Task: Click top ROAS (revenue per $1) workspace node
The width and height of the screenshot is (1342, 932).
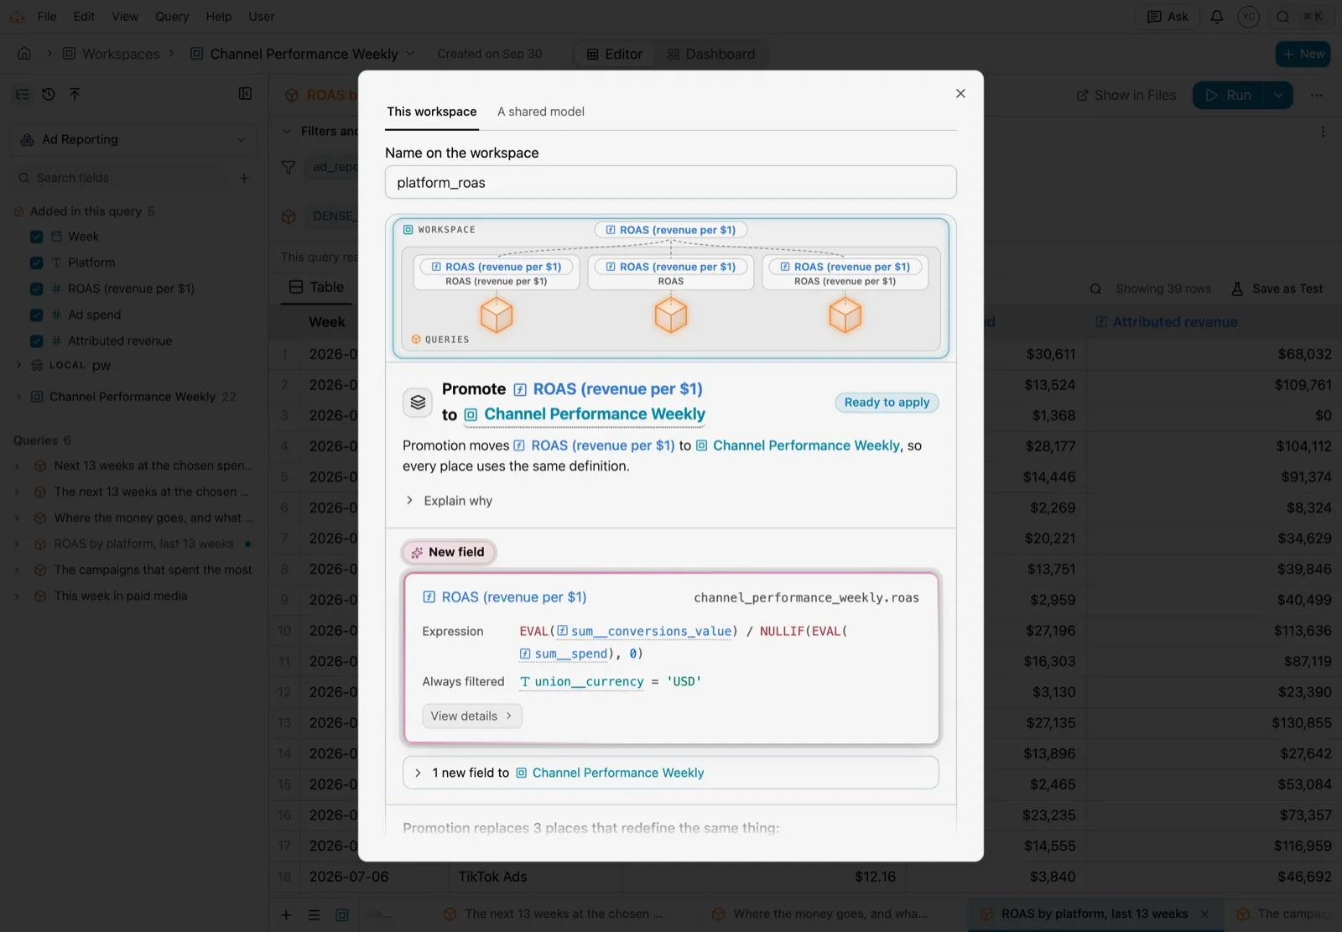Action: click(x=670, y=230)
